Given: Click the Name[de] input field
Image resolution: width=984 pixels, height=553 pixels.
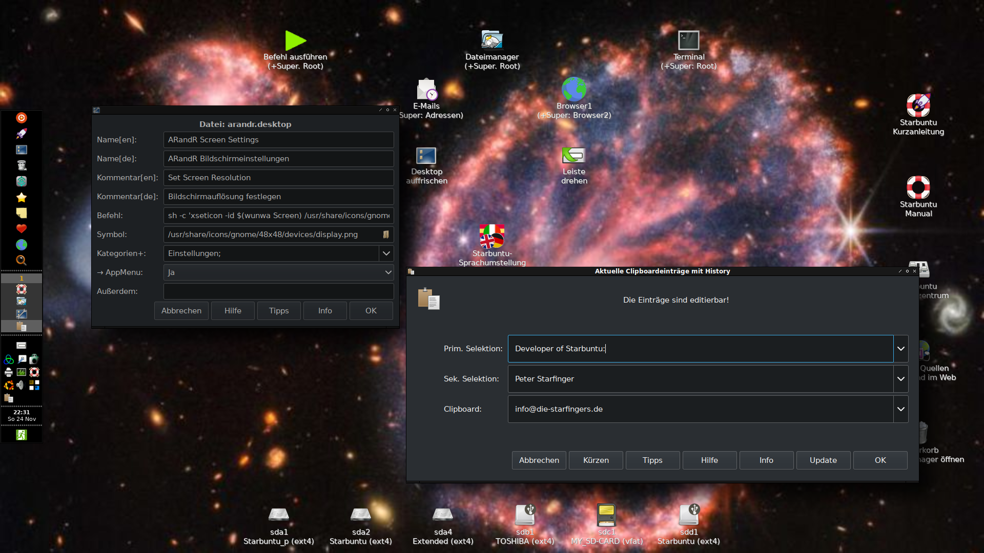Looking at the screenshot, I should [x=279, y=159].
